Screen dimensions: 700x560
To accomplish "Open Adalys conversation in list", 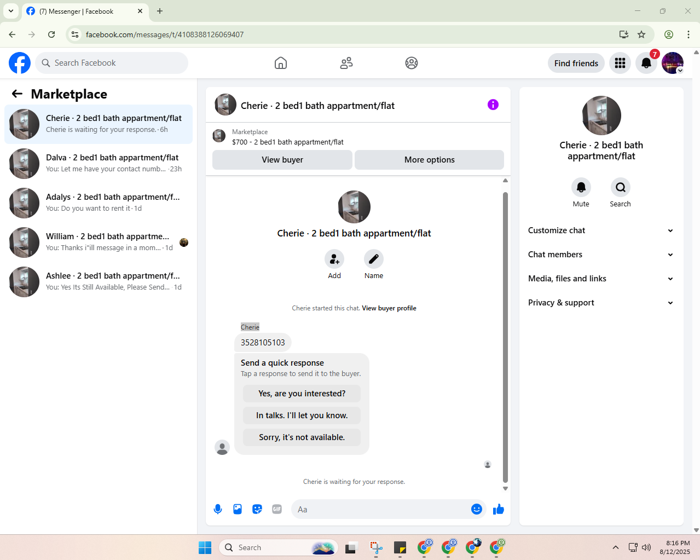I will tap(99, 203).
